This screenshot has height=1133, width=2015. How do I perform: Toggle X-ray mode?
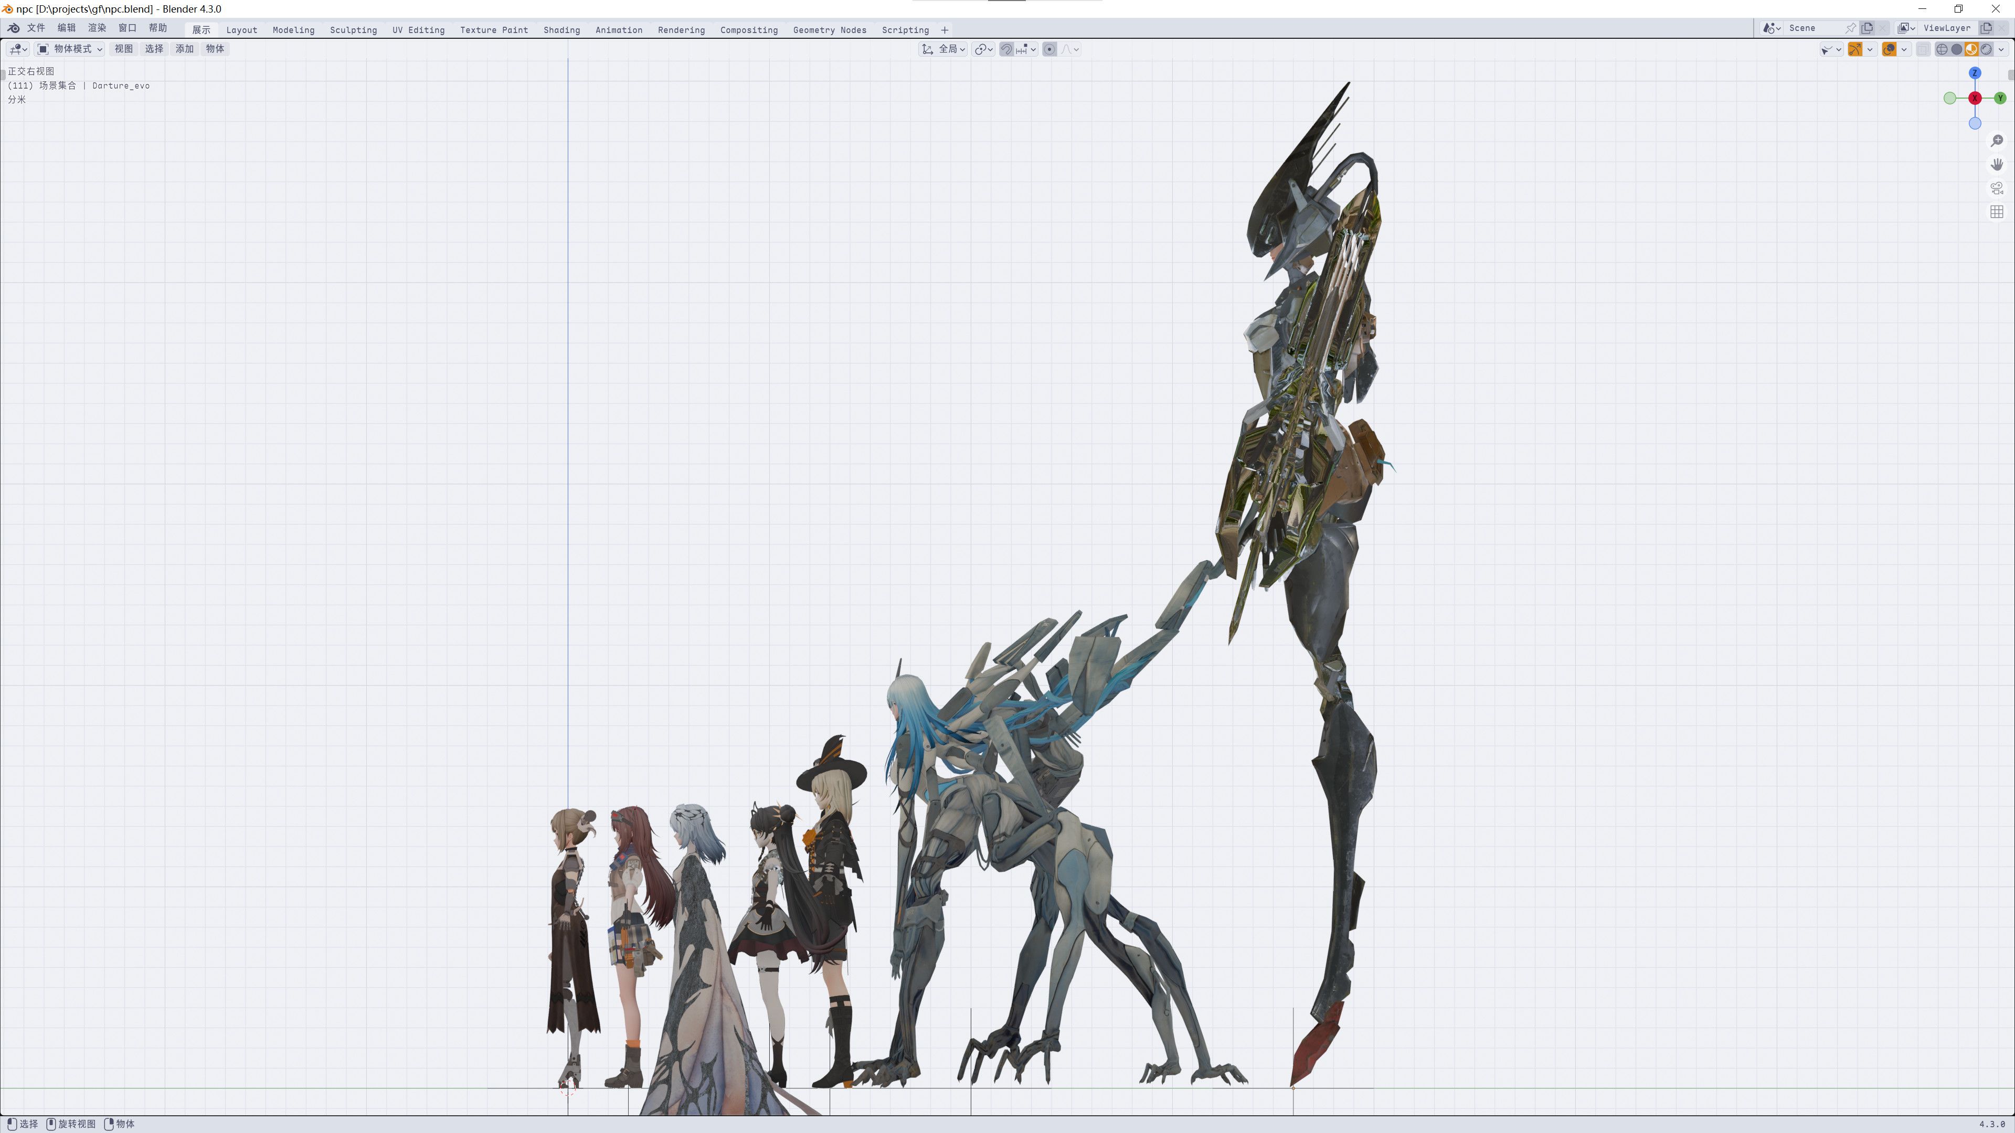click(1924, 49)
